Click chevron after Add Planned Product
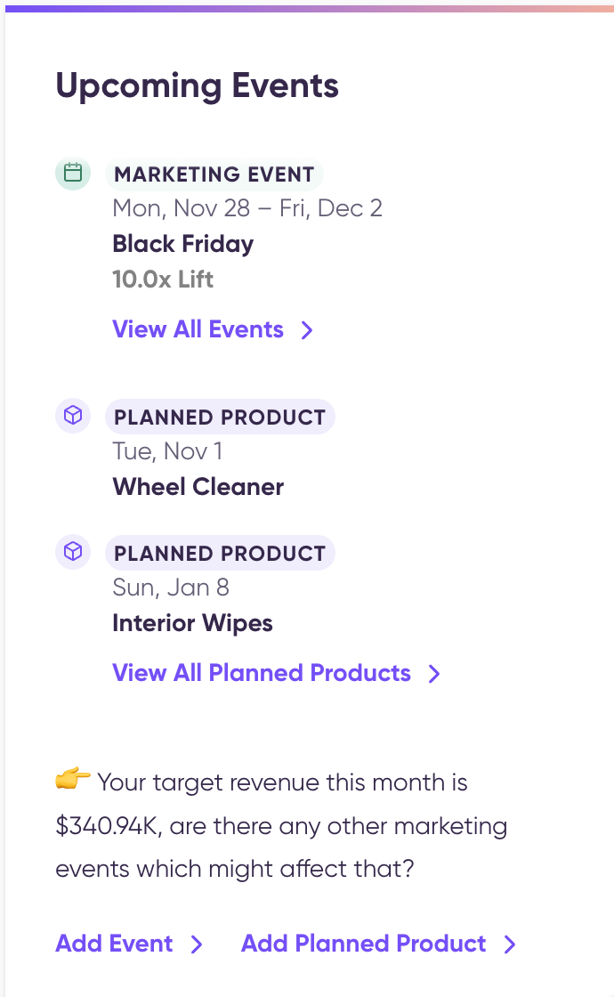 (510, 944)
